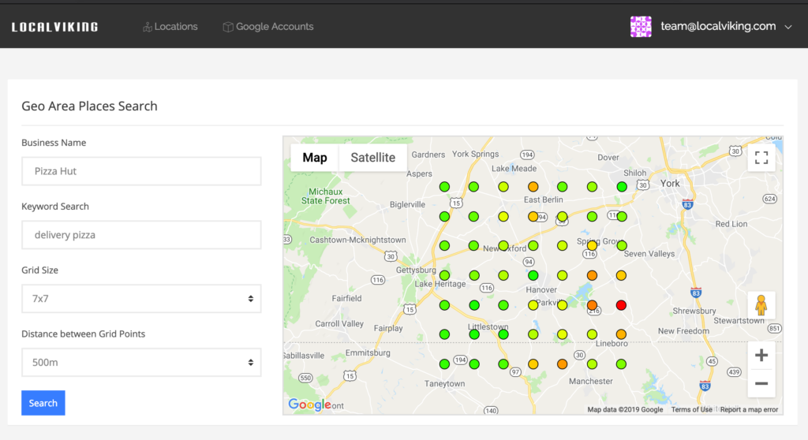The width and height of the screenshot is (808, 440).
Task: Switch to the Satellite view tab
Action: [373, 158]
